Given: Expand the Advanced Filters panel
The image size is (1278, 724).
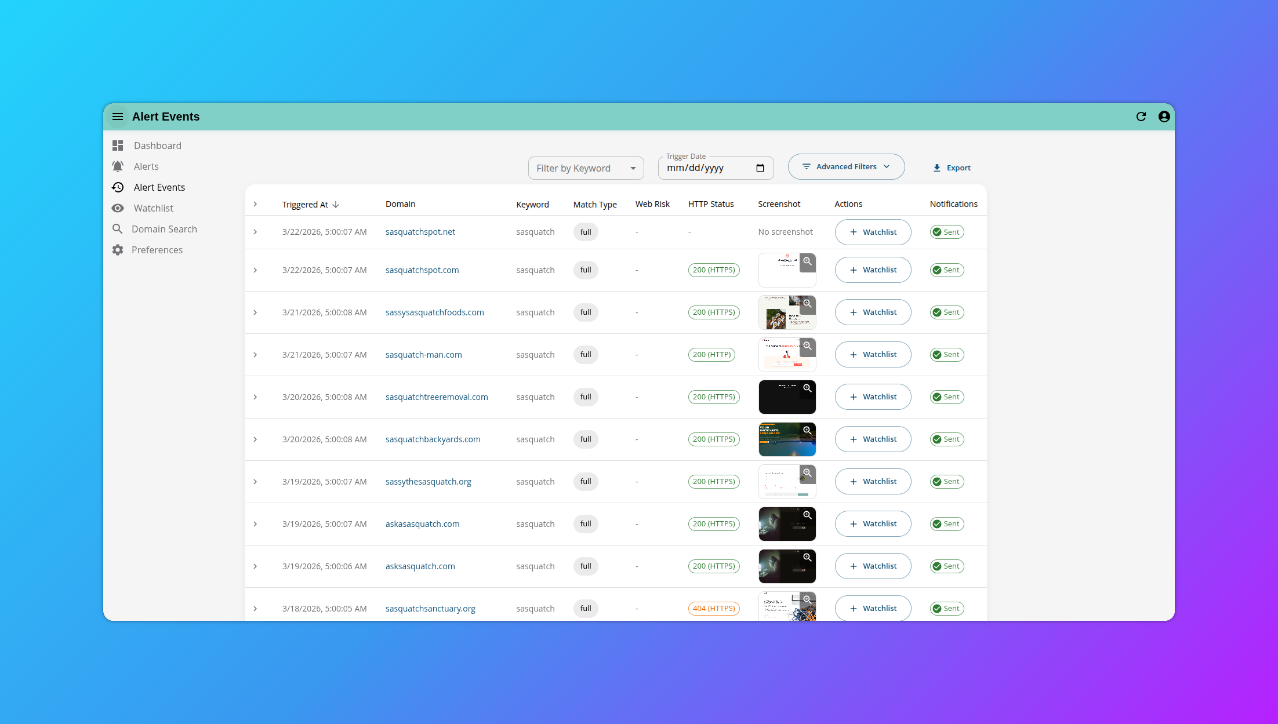Looking at the screenshot, I should click(846, 166).
